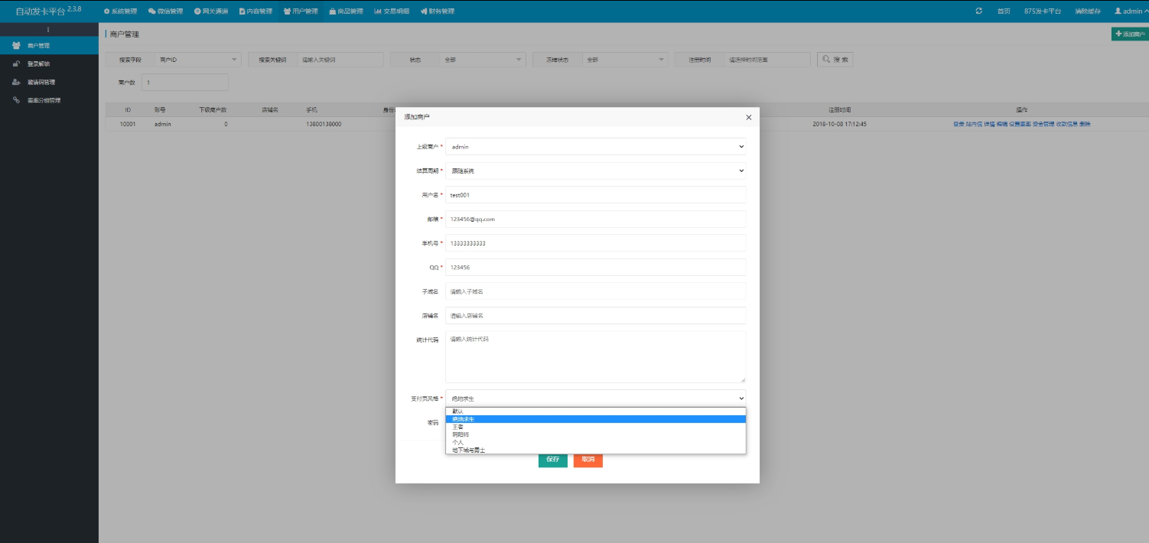
Task: Click the 店铺名 input field
Action: (595, 316)
